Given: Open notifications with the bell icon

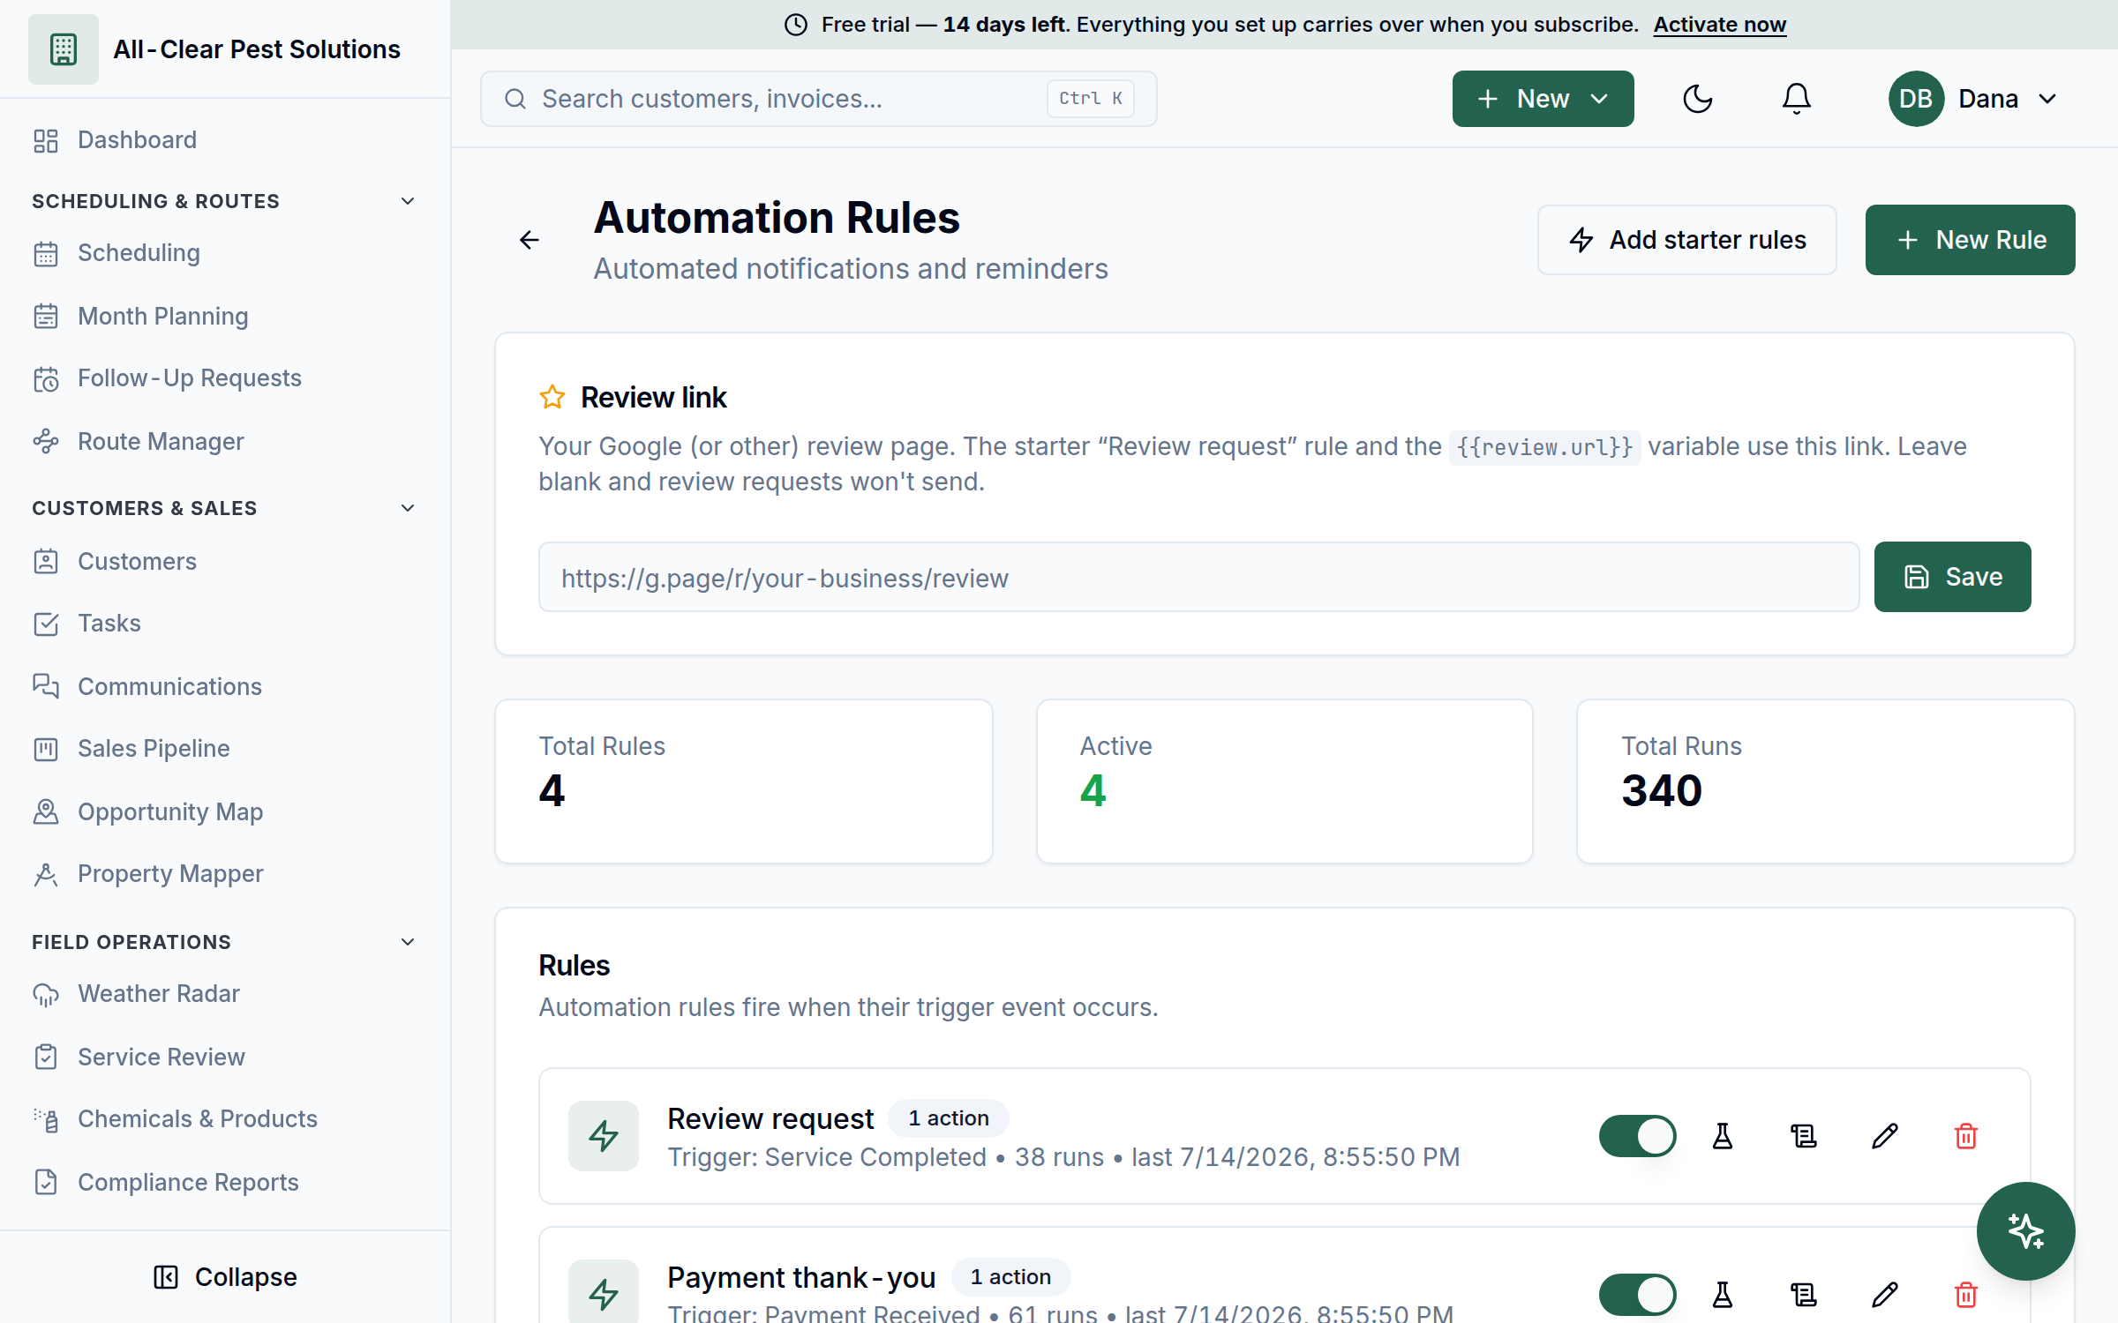Looking at the screenshot, I should pos(1796,99).
